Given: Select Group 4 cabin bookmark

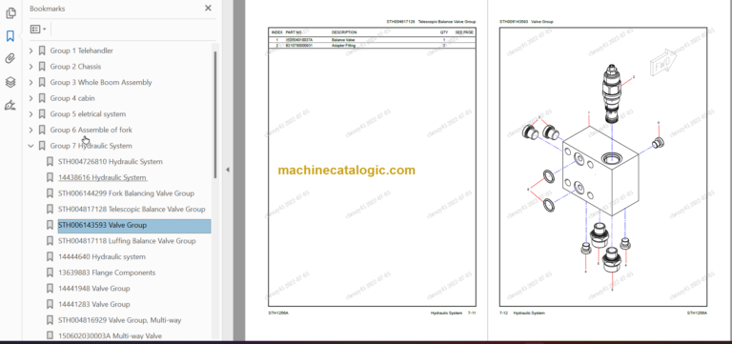Looking at the screenshot, I should (73, 98).
